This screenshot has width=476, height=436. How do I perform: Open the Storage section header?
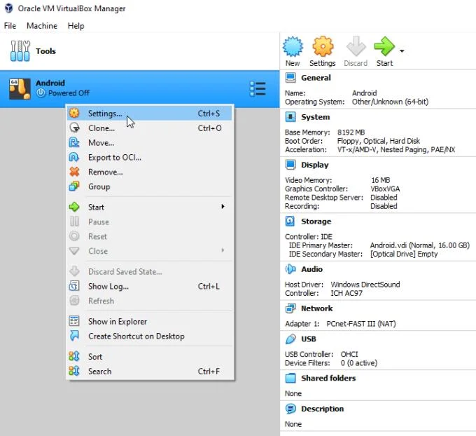click(316, 222)
